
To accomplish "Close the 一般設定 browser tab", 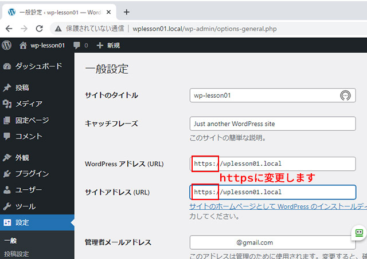I will coord(108,12).
